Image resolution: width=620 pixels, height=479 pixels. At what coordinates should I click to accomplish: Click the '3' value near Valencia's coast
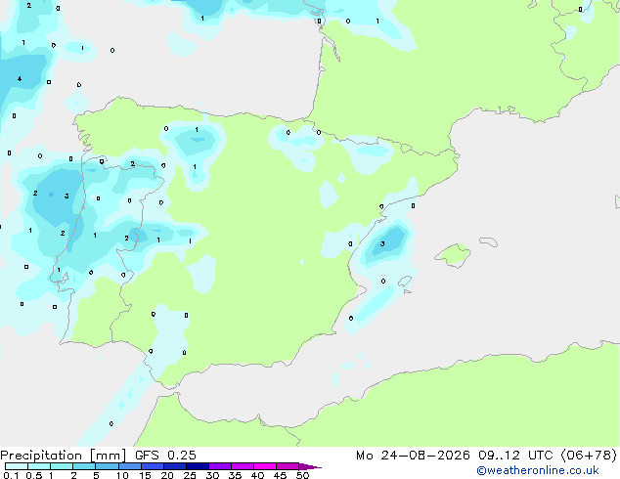[x=382, y=243]
